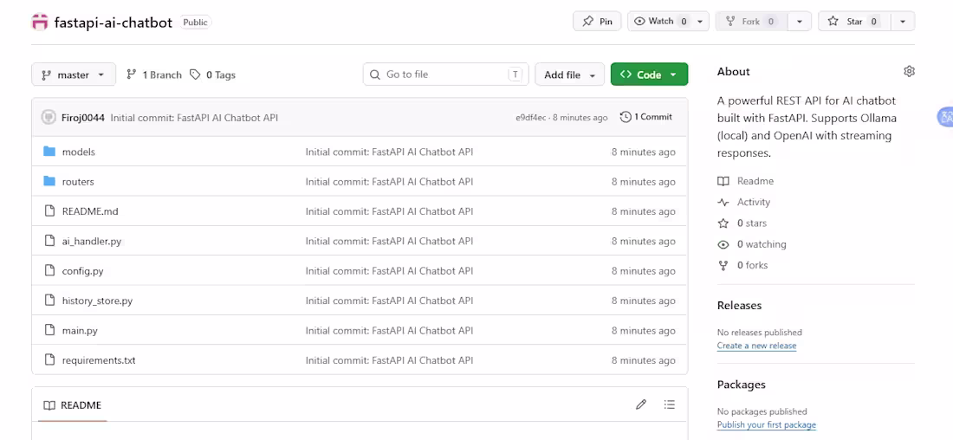
Task: Click the main.py file icon
Action: tap(50, 330)
